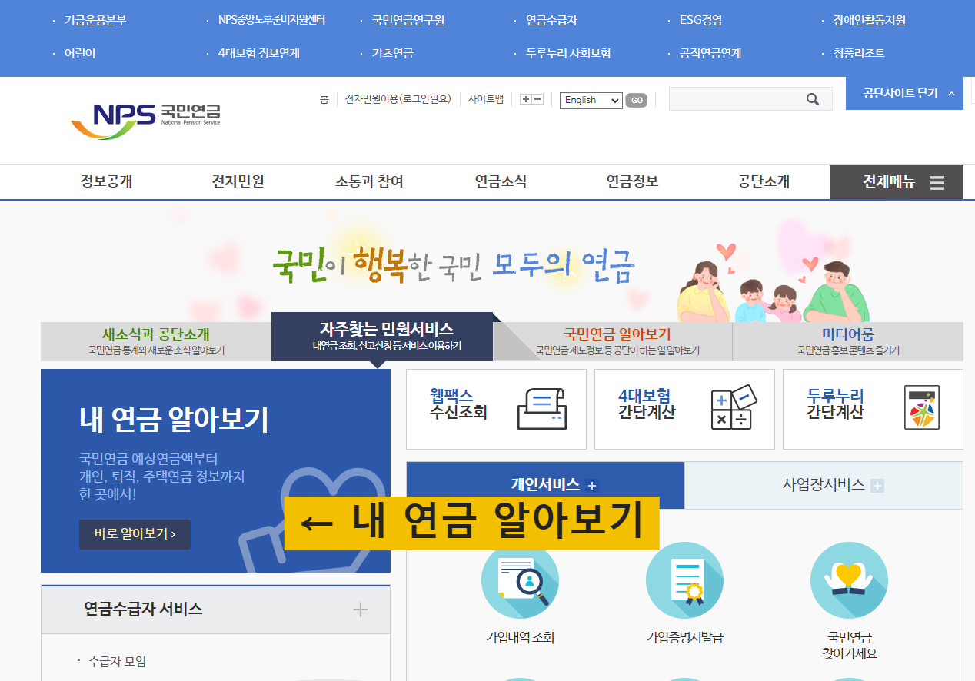Viewport: 975px width, 681px height.
Task: Open 두루누리 사회보험 link
Action: tap(568, 54)
